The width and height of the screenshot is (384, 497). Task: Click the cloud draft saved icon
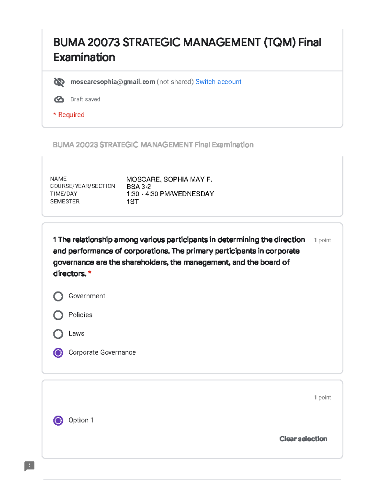coord(59,100)
